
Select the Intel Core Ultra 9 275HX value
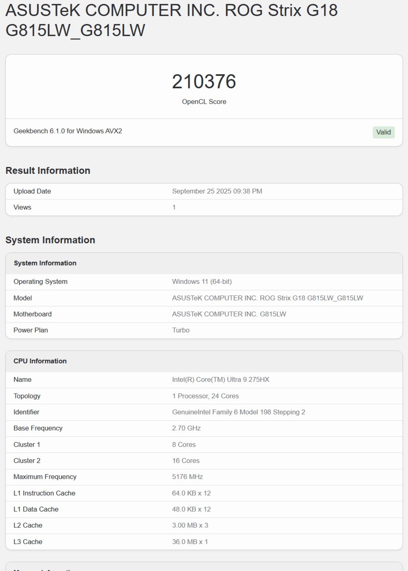point(221,379)
